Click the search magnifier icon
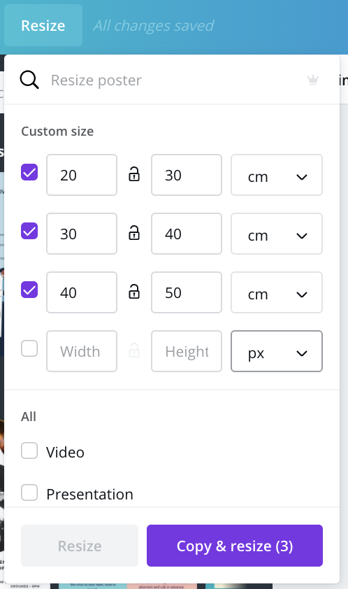 [29, 80]
